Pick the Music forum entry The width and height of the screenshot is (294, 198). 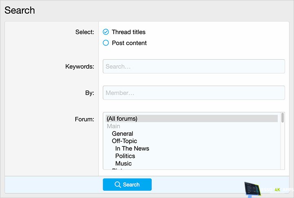click(123, 164)
